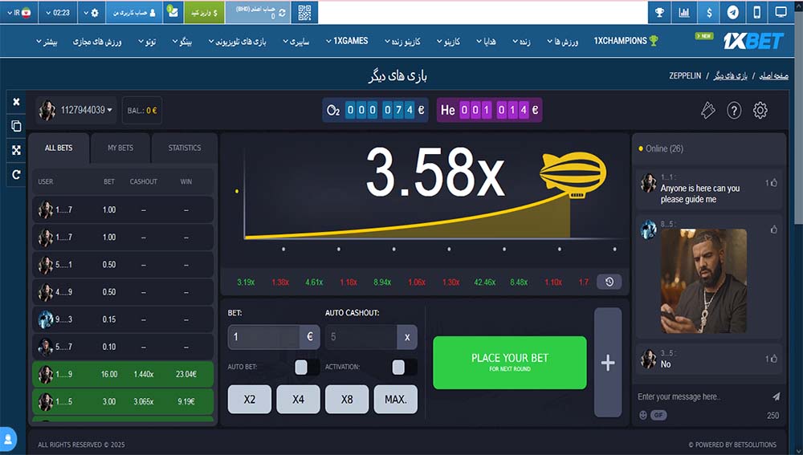Add another bet panel with plus button
Viewport: 803px width, 455px height.
tap(608, 363)
